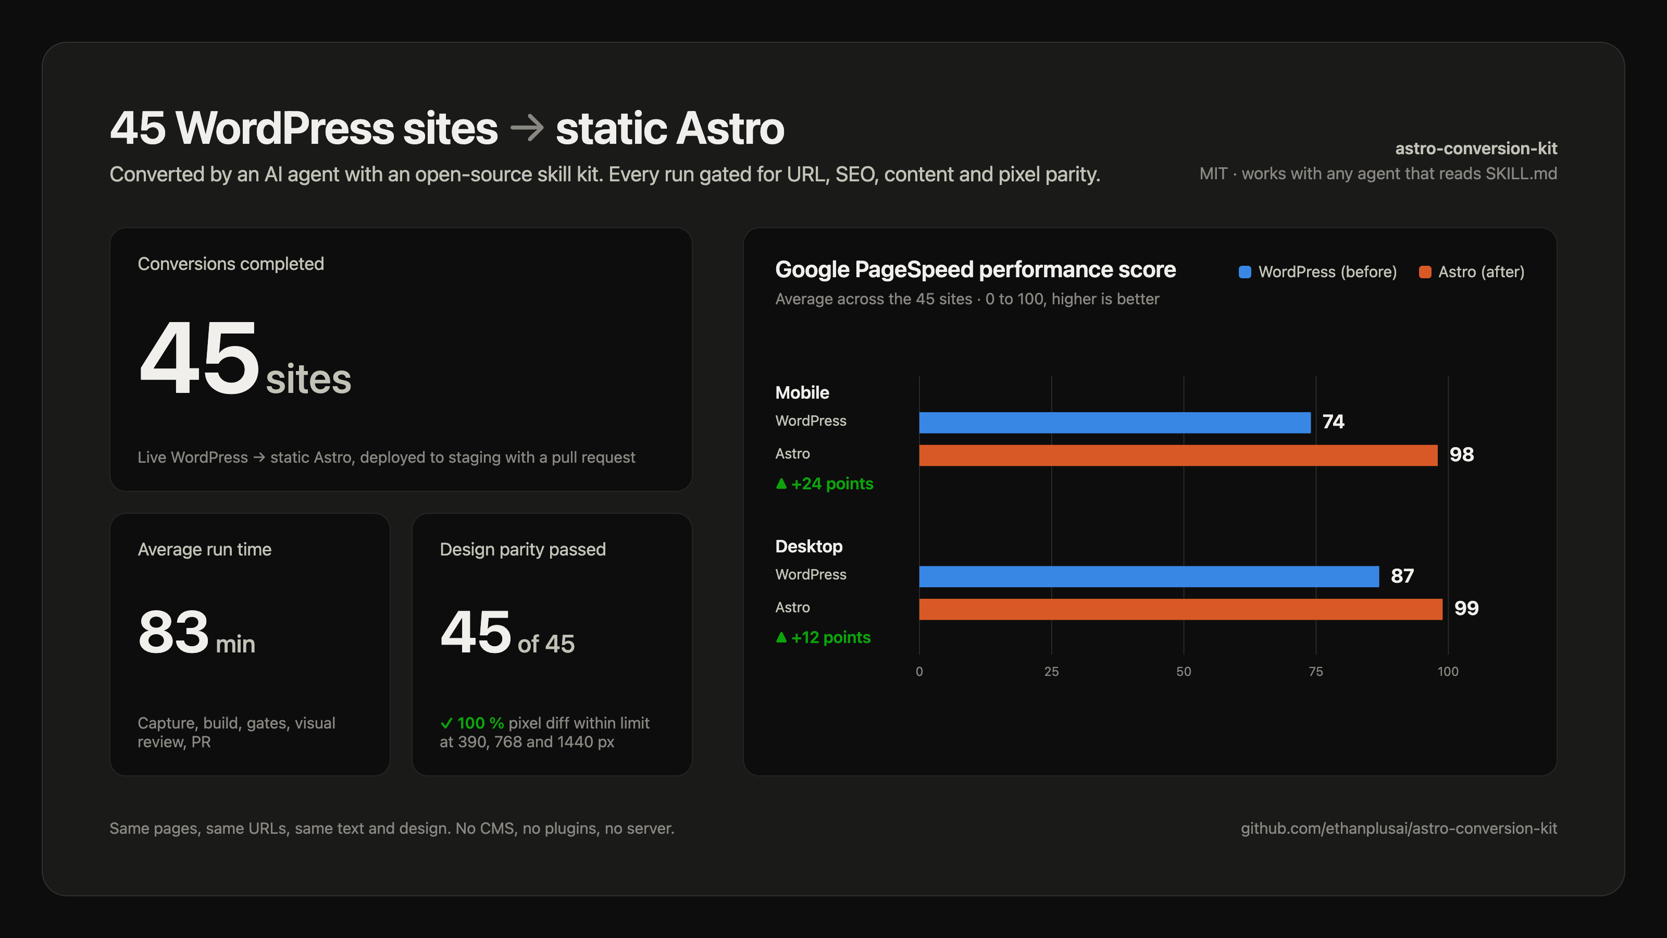
Task: Click the '+12 points' text
Action: point(830,637)
